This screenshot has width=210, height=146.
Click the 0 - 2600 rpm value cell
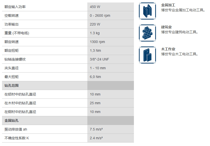tap(111, 15)
